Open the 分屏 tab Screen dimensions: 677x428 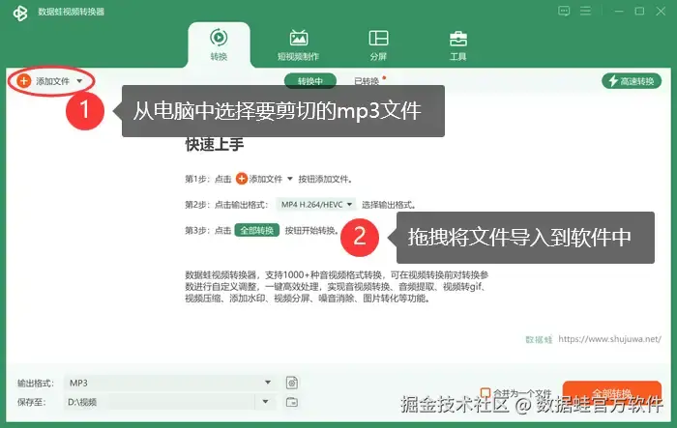[378, 44]
